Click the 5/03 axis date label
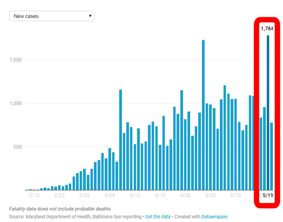This screenshot has width=283, height=222. pyautogui.click(x=210, y=195)
